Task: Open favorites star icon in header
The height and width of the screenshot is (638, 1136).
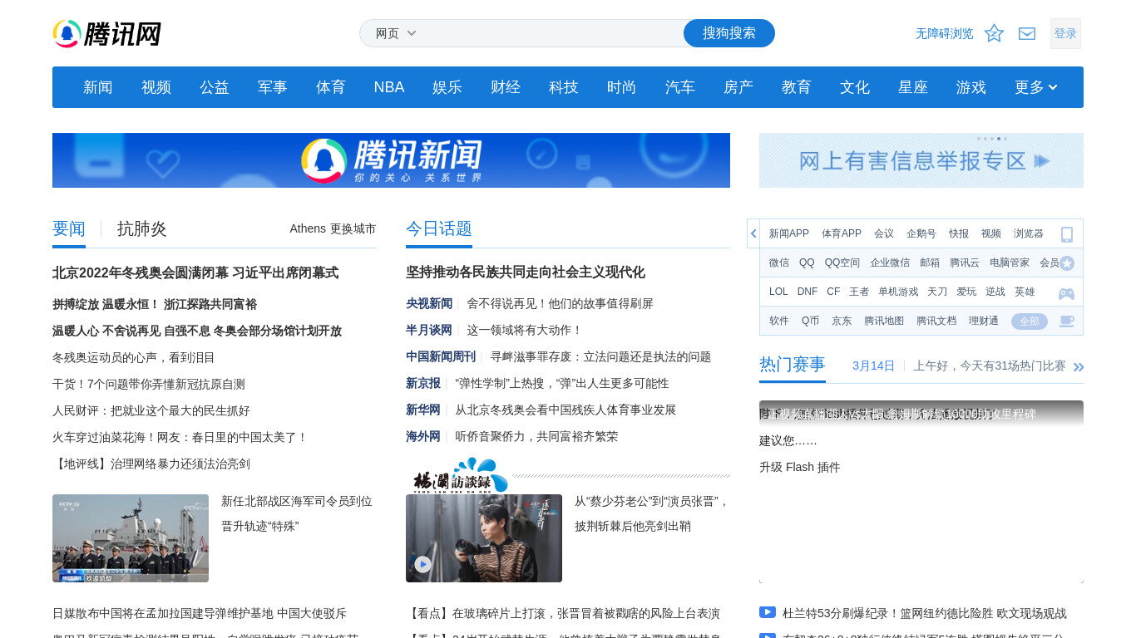Action: point(994,33)
